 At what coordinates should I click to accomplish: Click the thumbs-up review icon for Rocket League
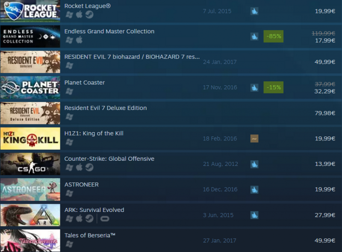(254, 11)
